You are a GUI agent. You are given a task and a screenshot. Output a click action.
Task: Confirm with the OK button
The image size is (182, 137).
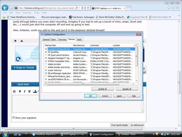pyautogui.click(x=91, y=96)
